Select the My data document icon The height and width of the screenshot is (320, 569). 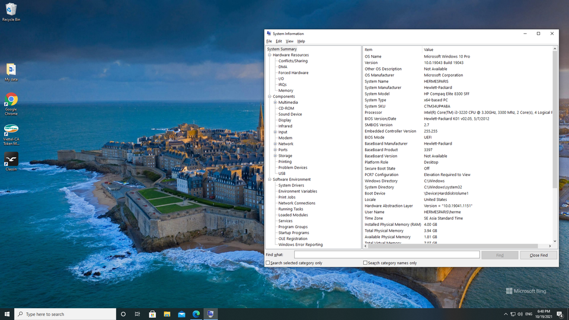point(11,72)
